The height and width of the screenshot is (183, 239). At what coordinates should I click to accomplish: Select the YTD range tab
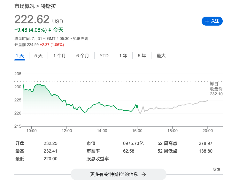104,56
